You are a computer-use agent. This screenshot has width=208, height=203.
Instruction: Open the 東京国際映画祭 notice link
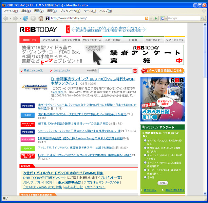pyautogui.click(x=70, y=182)
